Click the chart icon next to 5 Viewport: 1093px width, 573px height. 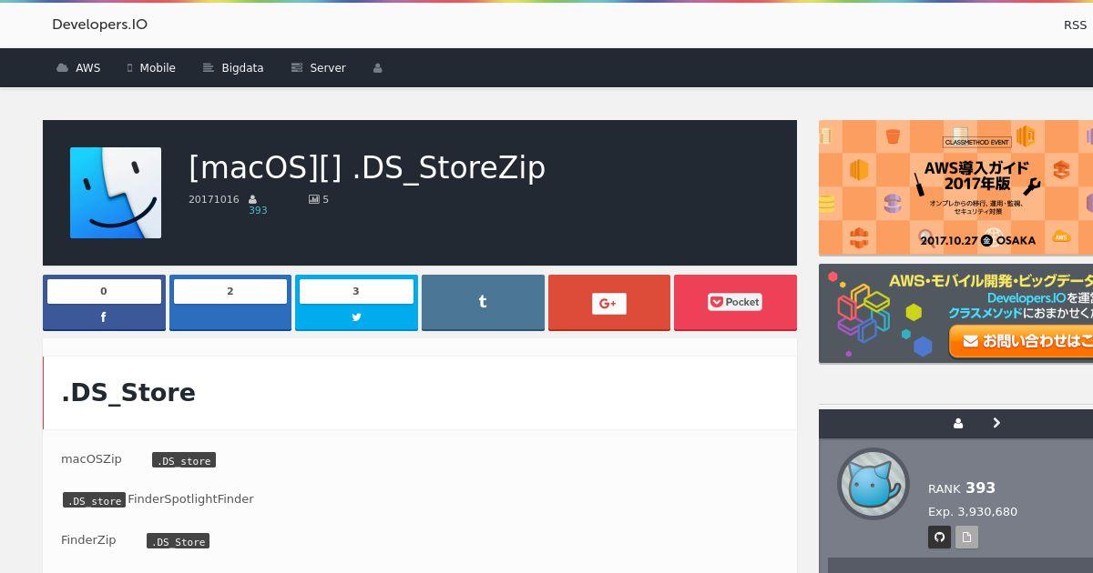313,199
